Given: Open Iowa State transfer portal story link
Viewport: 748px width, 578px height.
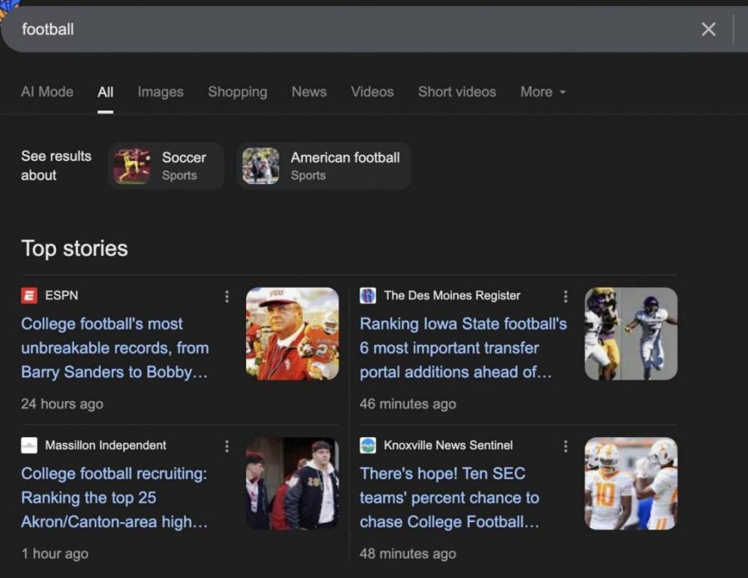Looking at the screenshot, I should click(463, 348).
